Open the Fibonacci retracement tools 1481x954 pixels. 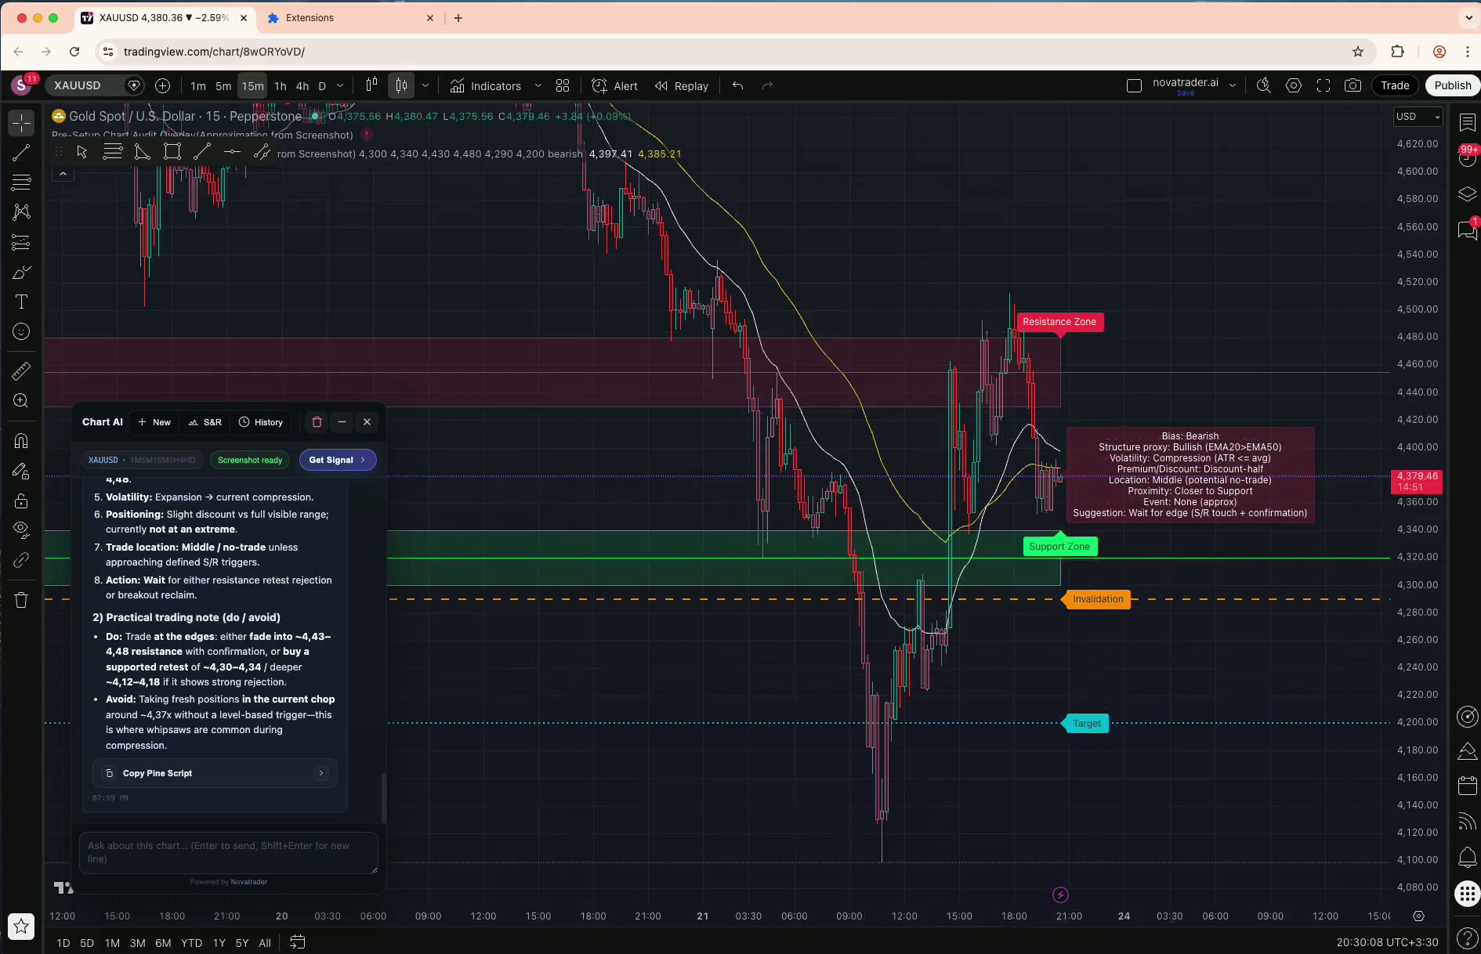21,182
